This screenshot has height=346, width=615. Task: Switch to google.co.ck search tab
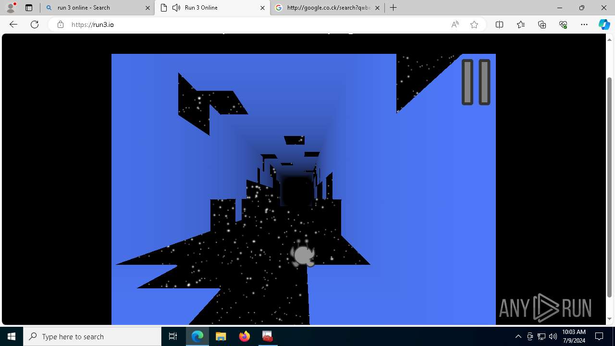pos(328,8)
